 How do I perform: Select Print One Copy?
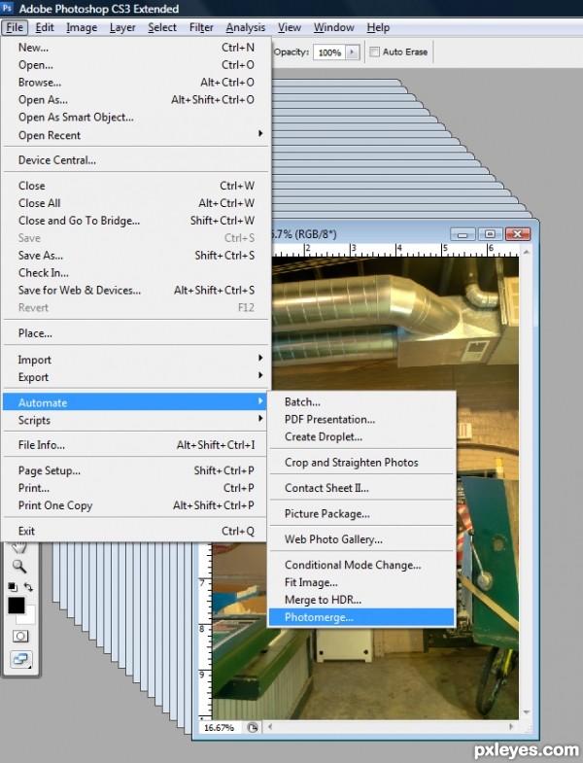[x=135, y=505]
